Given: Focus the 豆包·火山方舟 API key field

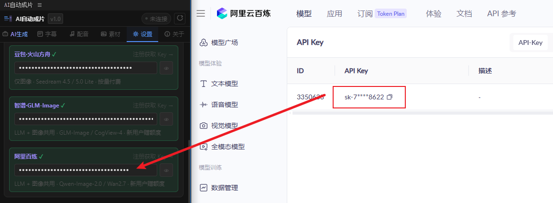Looking at the screenshot, I should coord(86,68).
